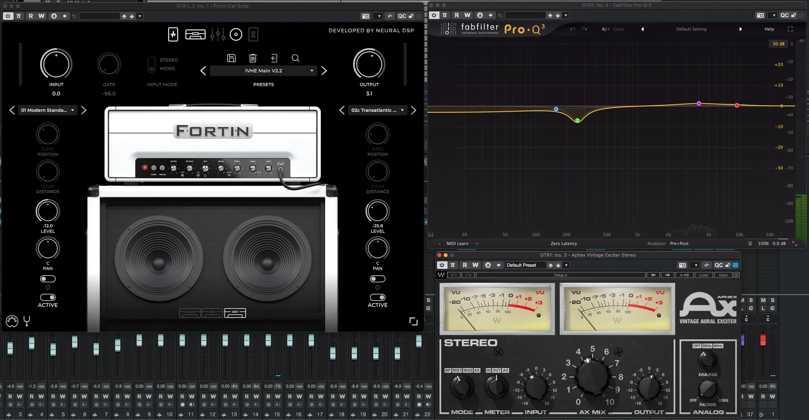Click A/B compare in Pro-Q 3
The height and width of the screenshot is (420, 809).
click(605, 29)
